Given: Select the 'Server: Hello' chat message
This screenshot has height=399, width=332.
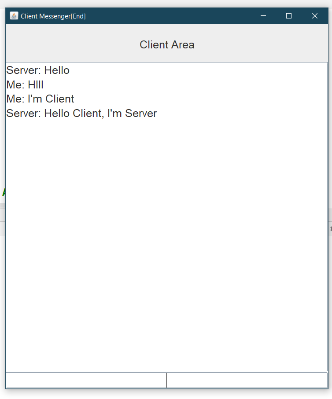Looking at the screenshot, I should coord(37,70).
